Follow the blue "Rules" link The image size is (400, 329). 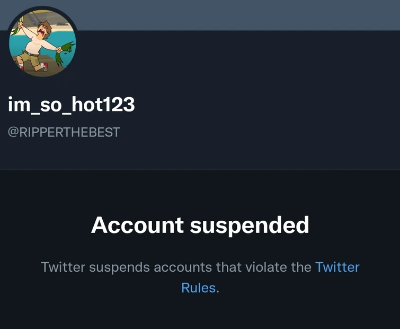point(199,288)
